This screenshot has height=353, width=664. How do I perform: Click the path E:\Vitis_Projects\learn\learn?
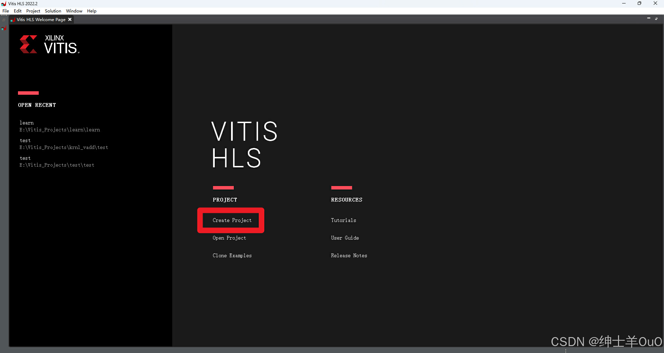pos(59,130)
